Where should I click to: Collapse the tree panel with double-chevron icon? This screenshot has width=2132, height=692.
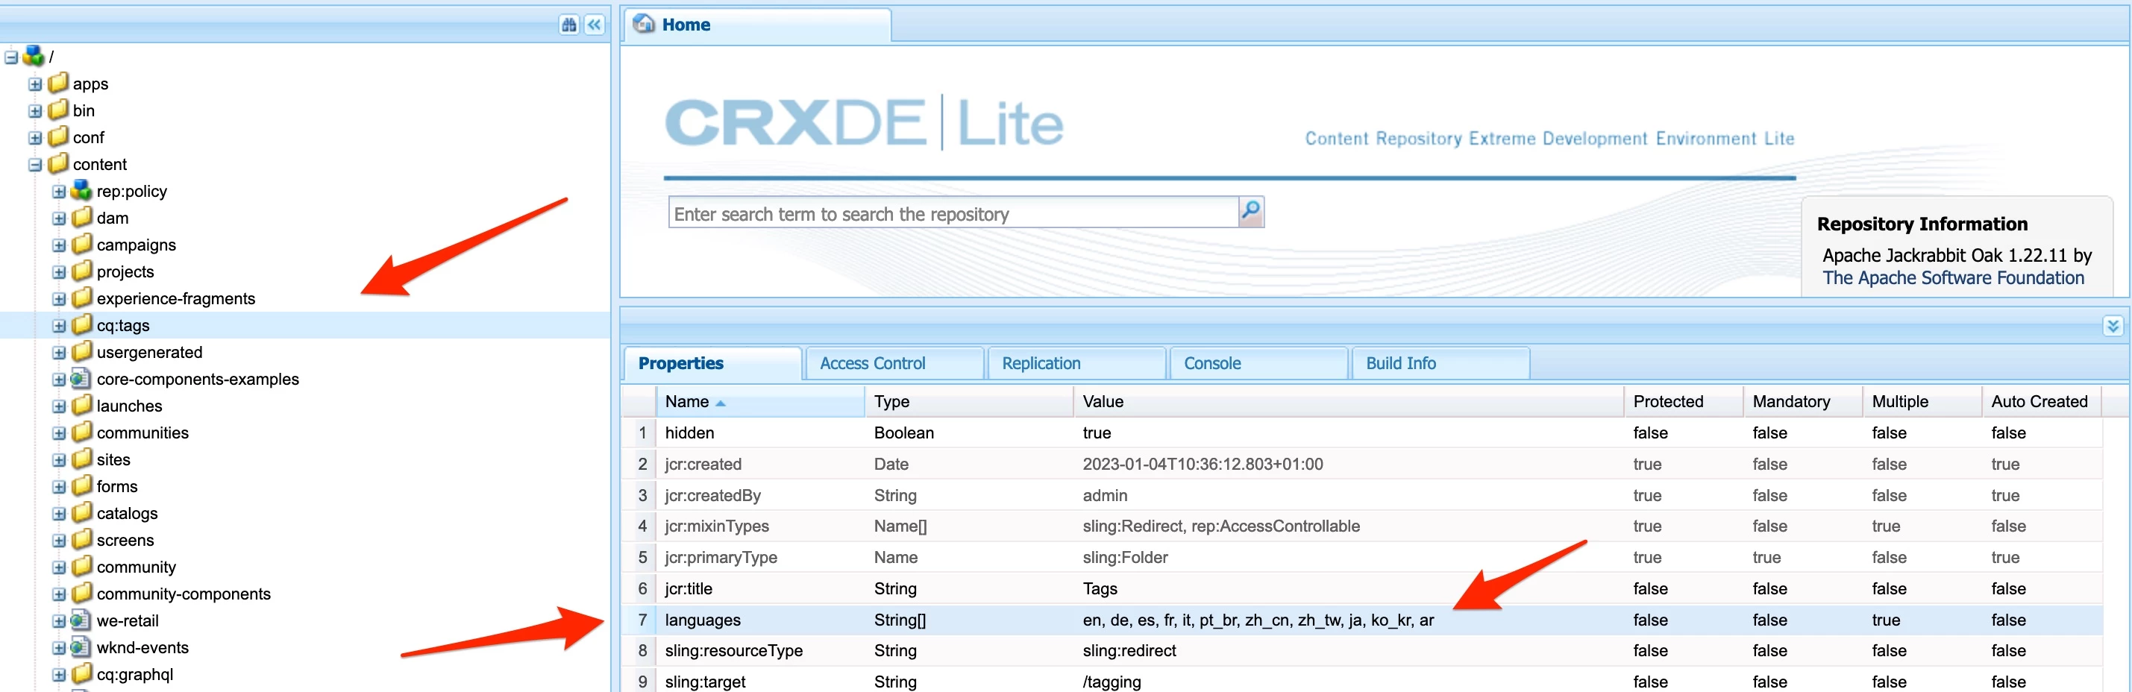click(x=595, y=25)
